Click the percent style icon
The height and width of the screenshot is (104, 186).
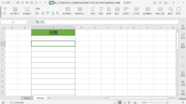coord(43,14)
